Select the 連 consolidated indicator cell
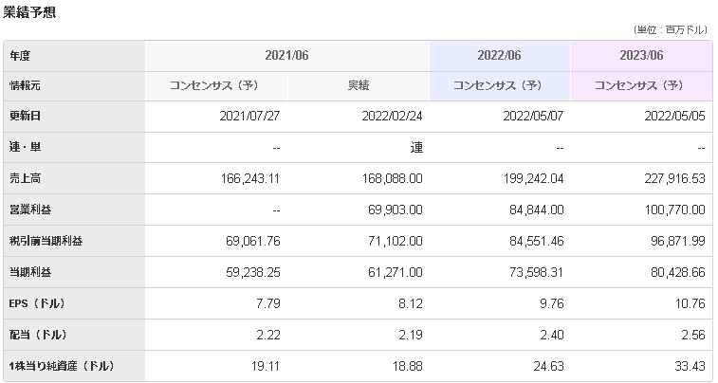The height and width of the screenshot is (383, 718). [x=415, y=148]
